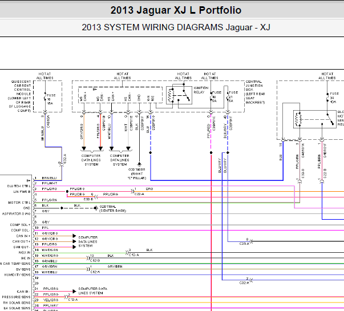Click the 'CAN IN+' pin label
The width and height of the screenshot is (344, 311).
[x=23, y=236]
